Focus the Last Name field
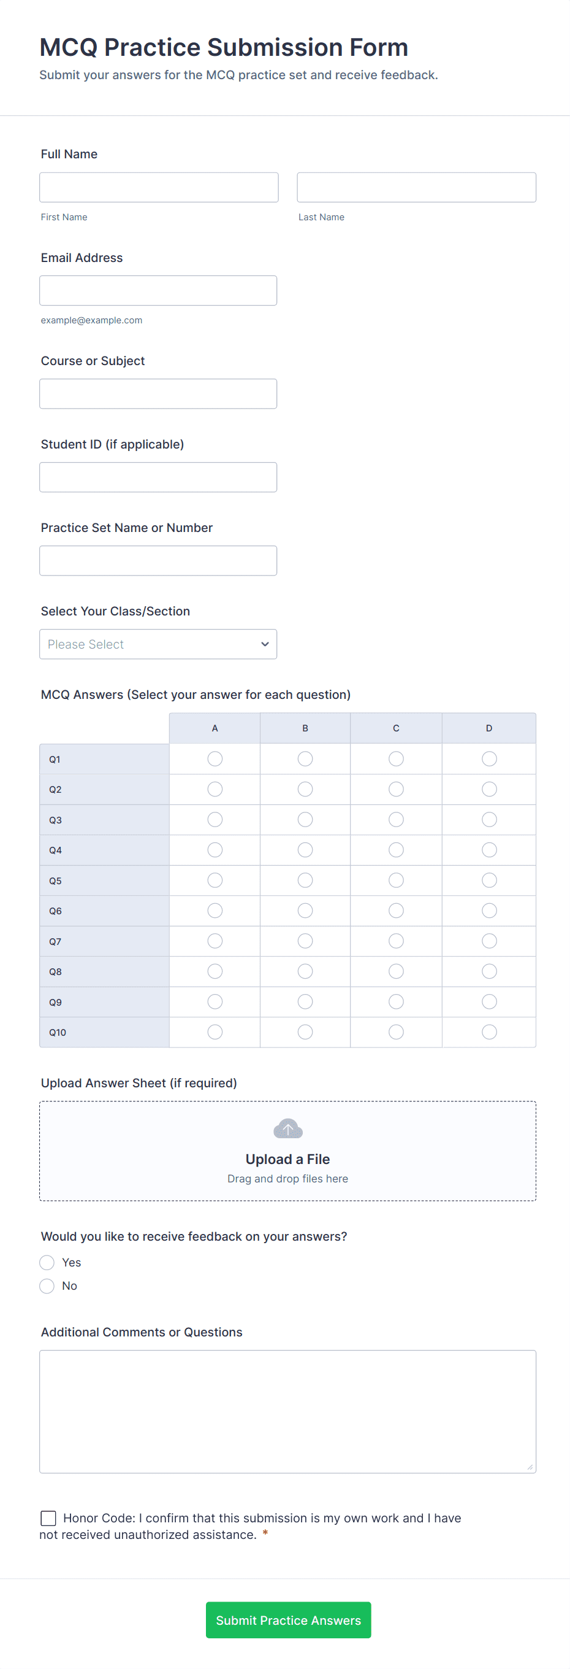Screen dimensions: 570x1669 416,187
